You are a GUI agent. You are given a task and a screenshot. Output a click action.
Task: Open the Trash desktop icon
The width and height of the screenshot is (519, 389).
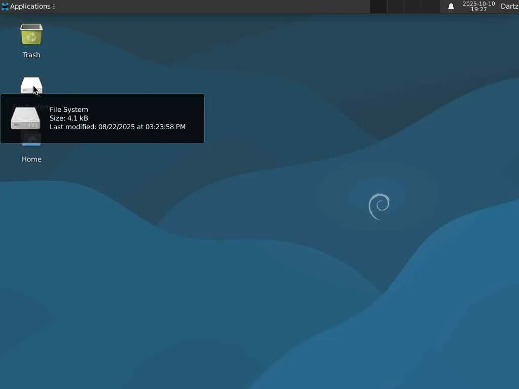31,34
